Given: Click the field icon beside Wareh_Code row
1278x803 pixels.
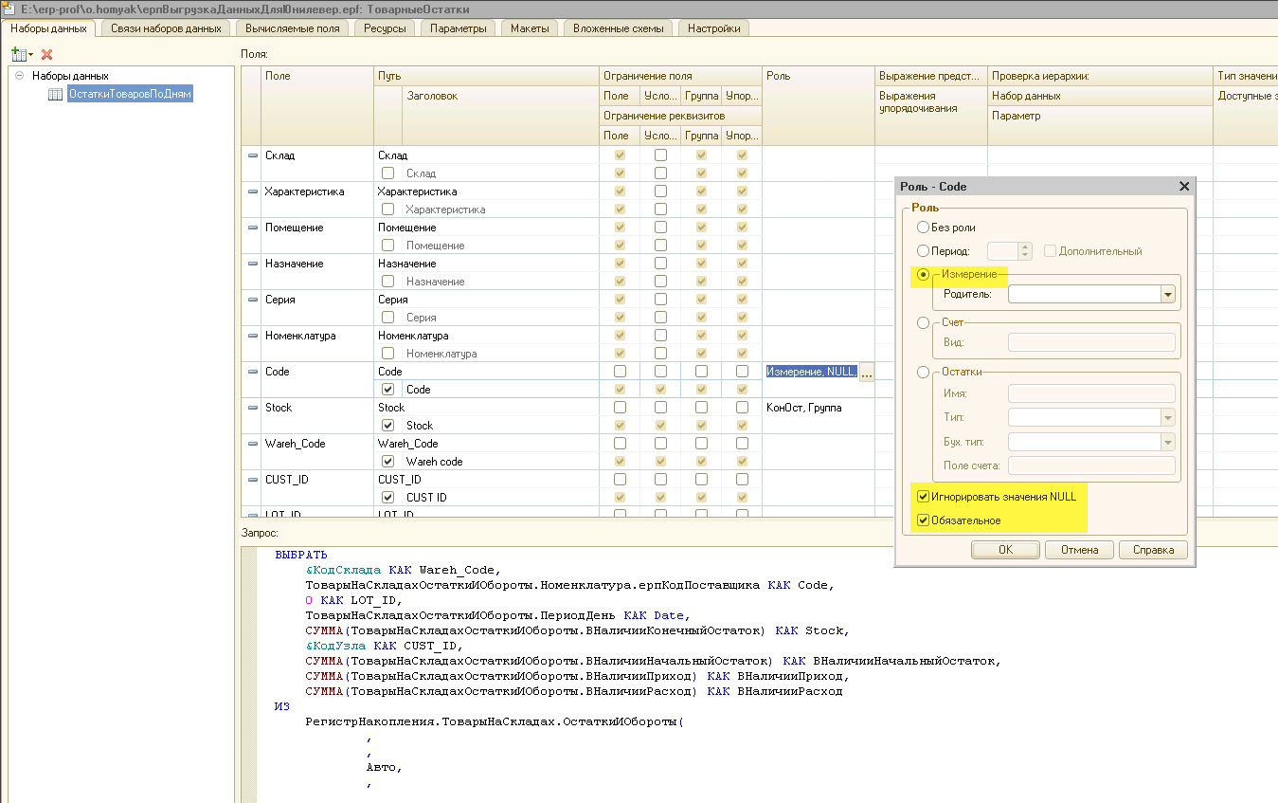Looking at the screenshot, I should pos(253,444).
